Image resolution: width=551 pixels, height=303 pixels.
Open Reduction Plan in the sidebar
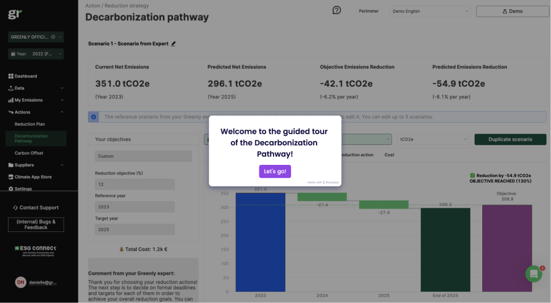[x=30, y=124]
